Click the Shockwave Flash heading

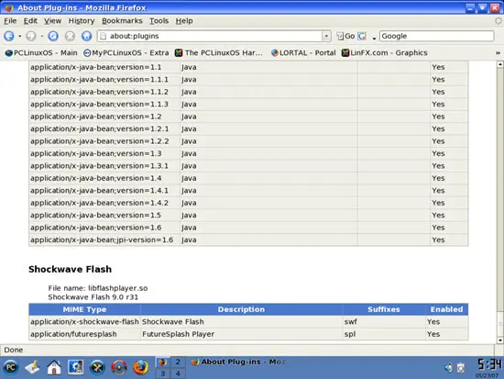coord(70,269)
